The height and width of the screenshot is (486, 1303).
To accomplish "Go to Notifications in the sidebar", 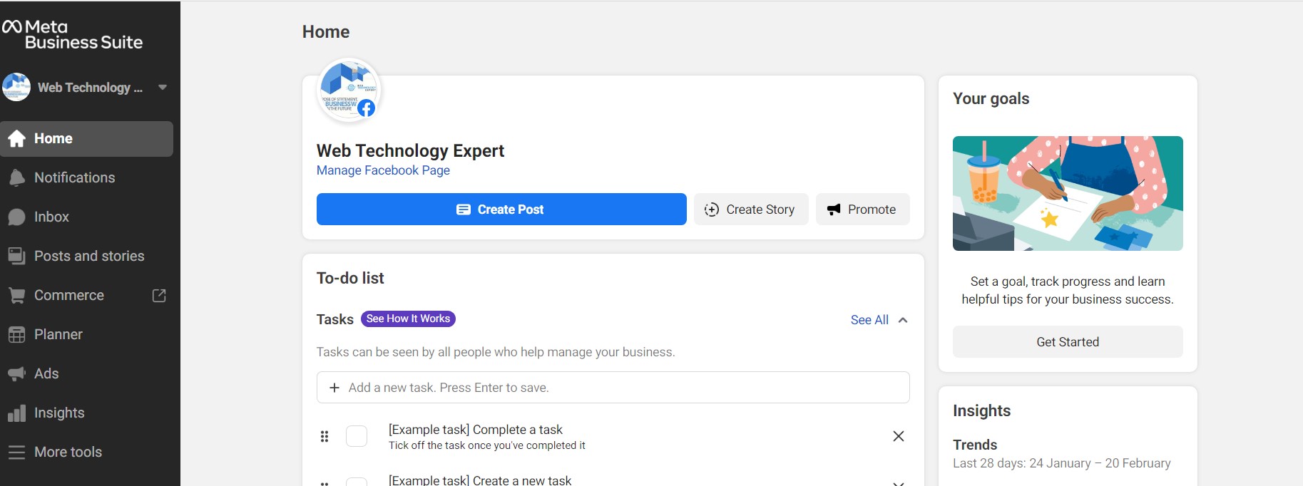I will pyautogui.click(x=86, y=177).
